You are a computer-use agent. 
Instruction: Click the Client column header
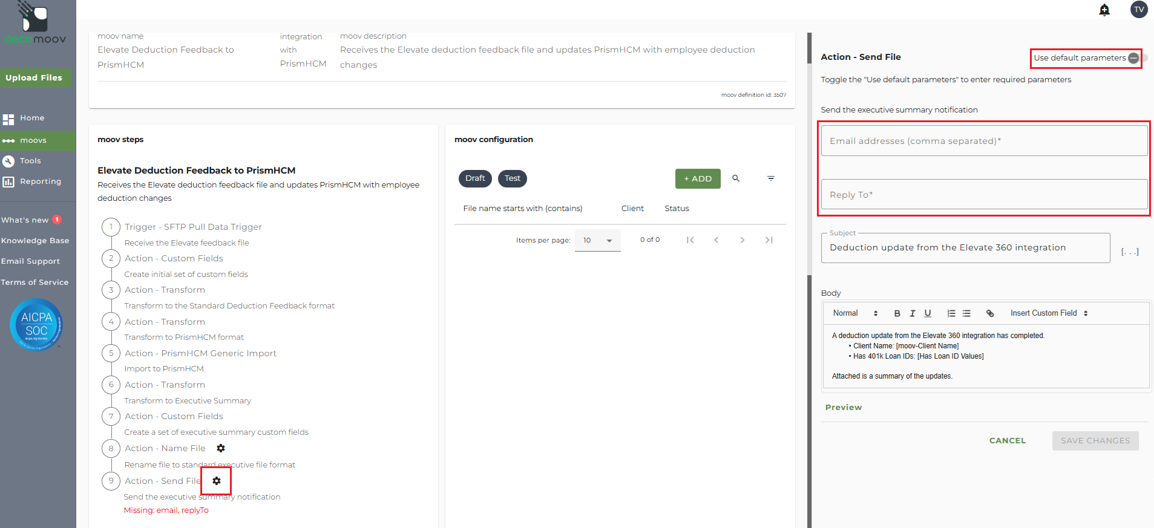632,209
